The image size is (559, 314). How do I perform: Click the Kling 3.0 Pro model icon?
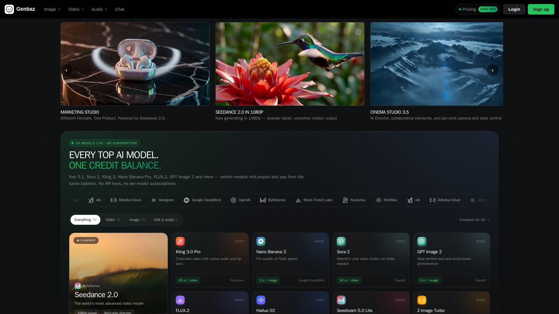[x=180, y=241]
